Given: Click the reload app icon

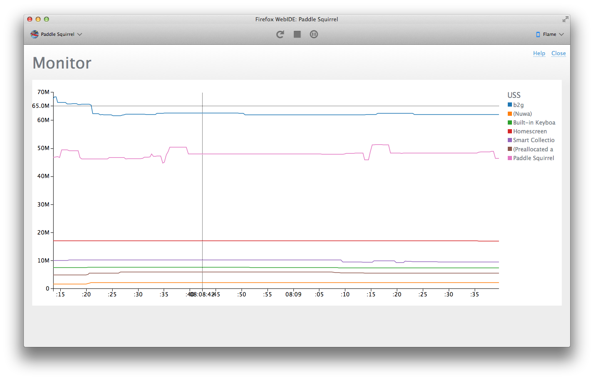Looking at the screenshot, I should click(x=280, y=34).
